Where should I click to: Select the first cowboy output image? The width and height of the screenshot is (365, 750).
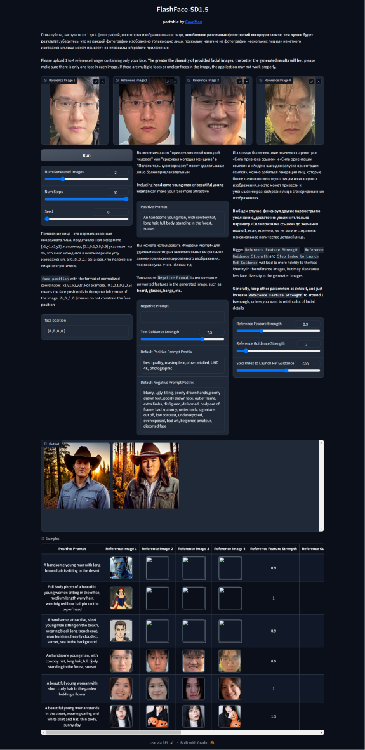tap(77, 475)
